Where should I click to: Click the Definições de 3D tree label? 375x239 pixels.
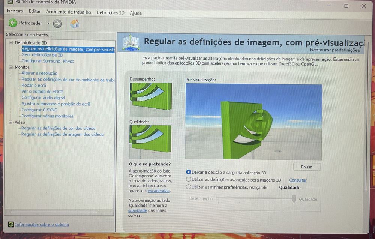tap(31, 43)
